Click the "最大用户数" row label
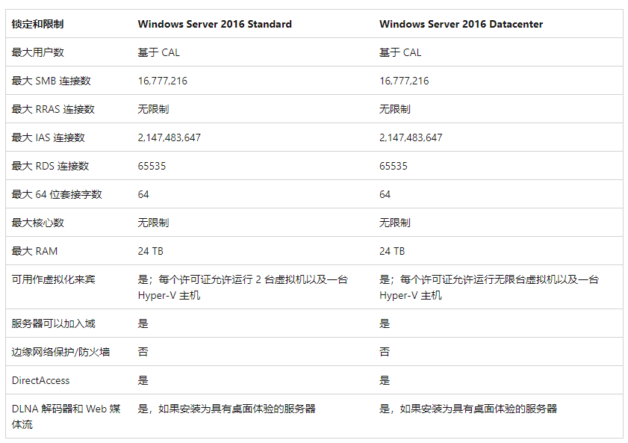Screen dimensions: 628x443 tap(38, 52)
